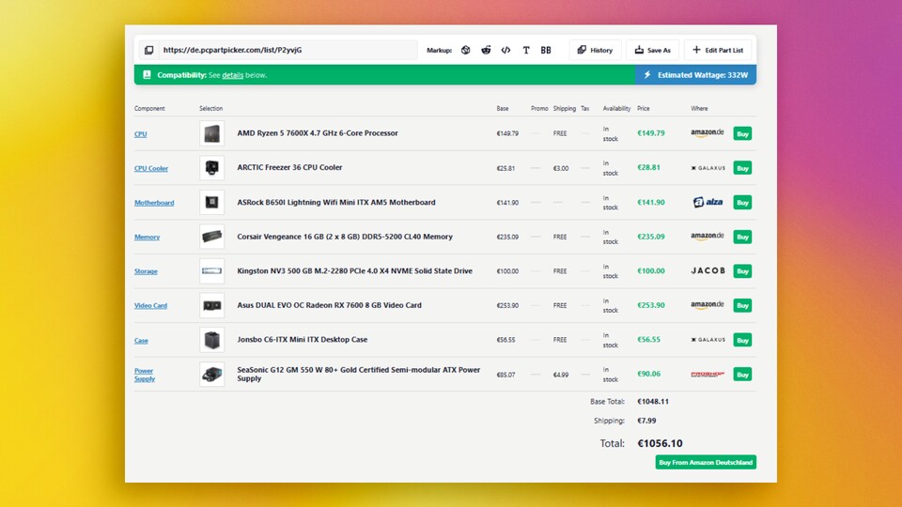Select the Reddit markup icon

click(x=486, y=50)
